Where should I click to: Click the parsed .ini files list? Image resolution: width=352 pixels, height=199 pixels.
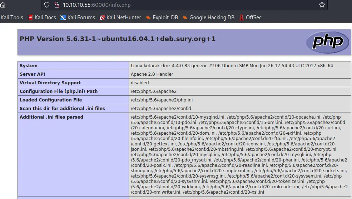coord(239,154)
